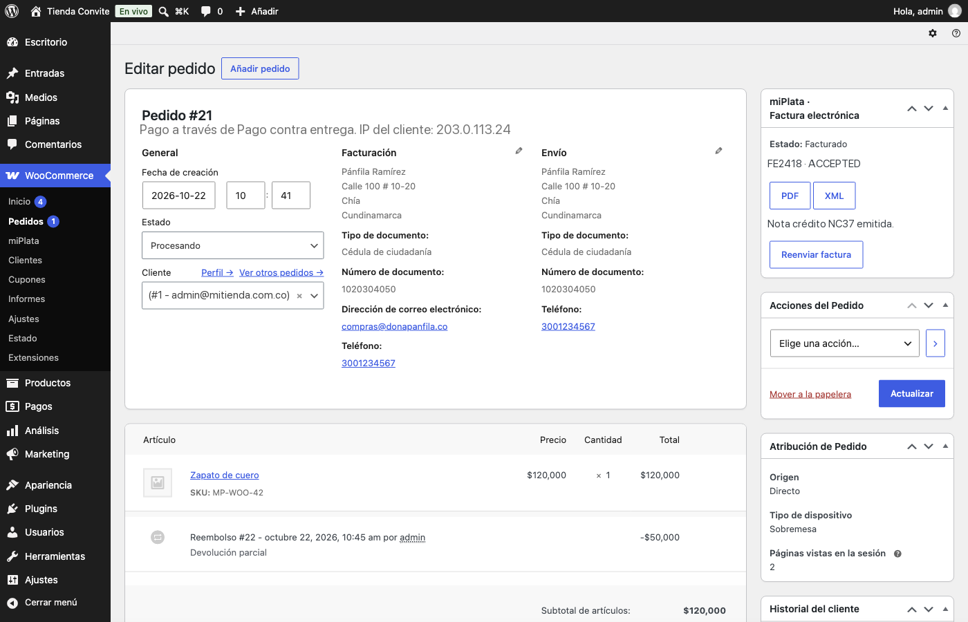Move miPlata panel down
The width and height of the screenshot is (968, 622).
929,109
